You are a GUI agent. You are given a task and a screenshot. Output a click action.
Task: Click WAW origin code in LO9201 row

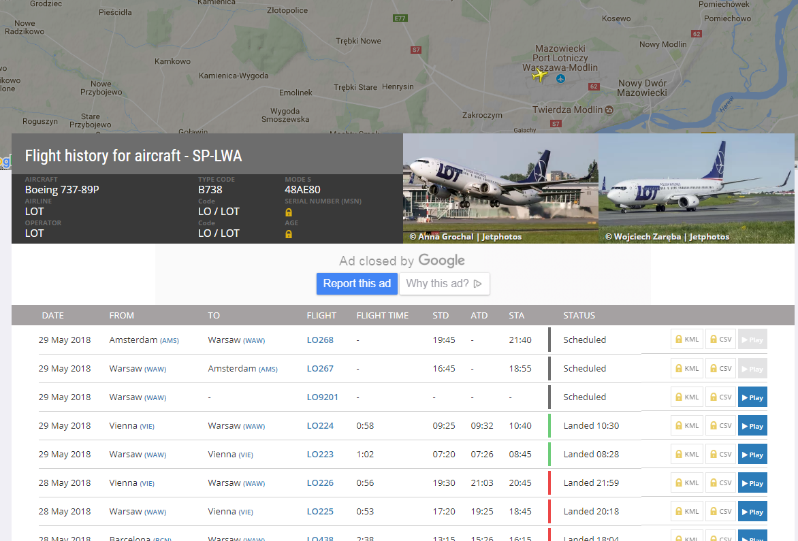(x=155, y=397)
